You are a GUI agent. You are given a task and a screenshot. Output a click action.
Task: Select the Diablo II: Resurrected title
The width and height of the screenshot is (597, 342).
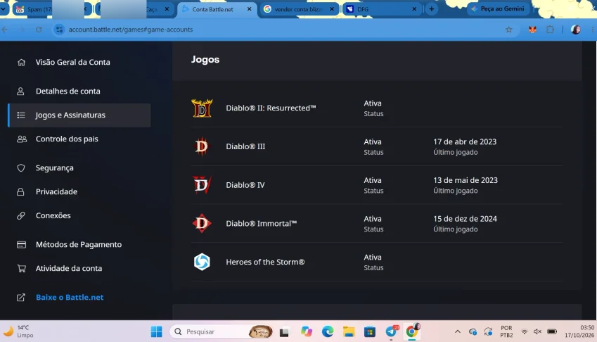[x=271, y=108]
